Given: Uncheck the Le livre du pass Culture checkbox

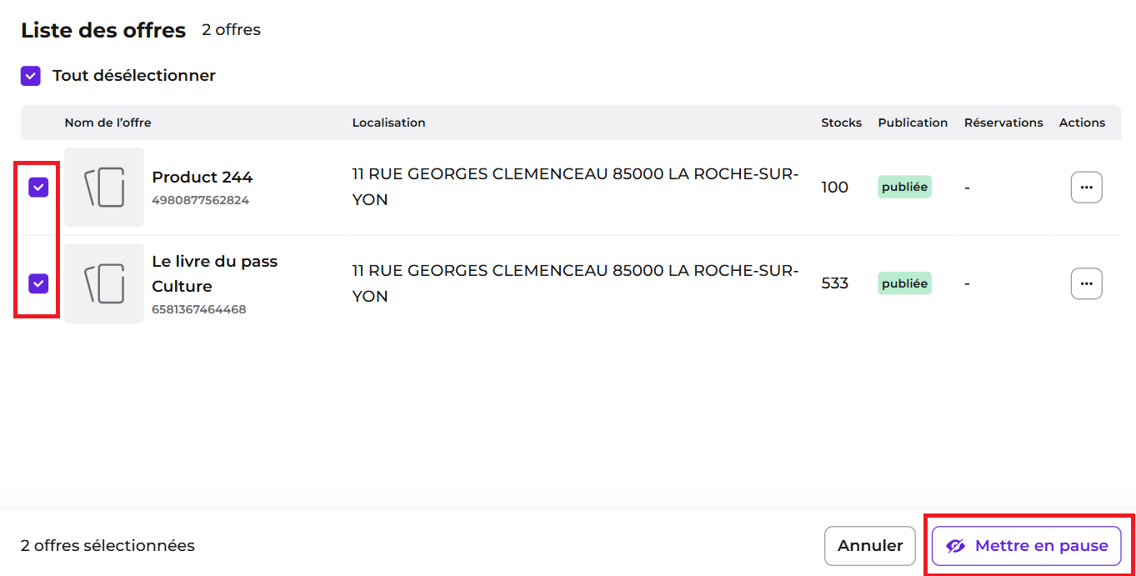Looking at the screenshot, I should (38, 284).
